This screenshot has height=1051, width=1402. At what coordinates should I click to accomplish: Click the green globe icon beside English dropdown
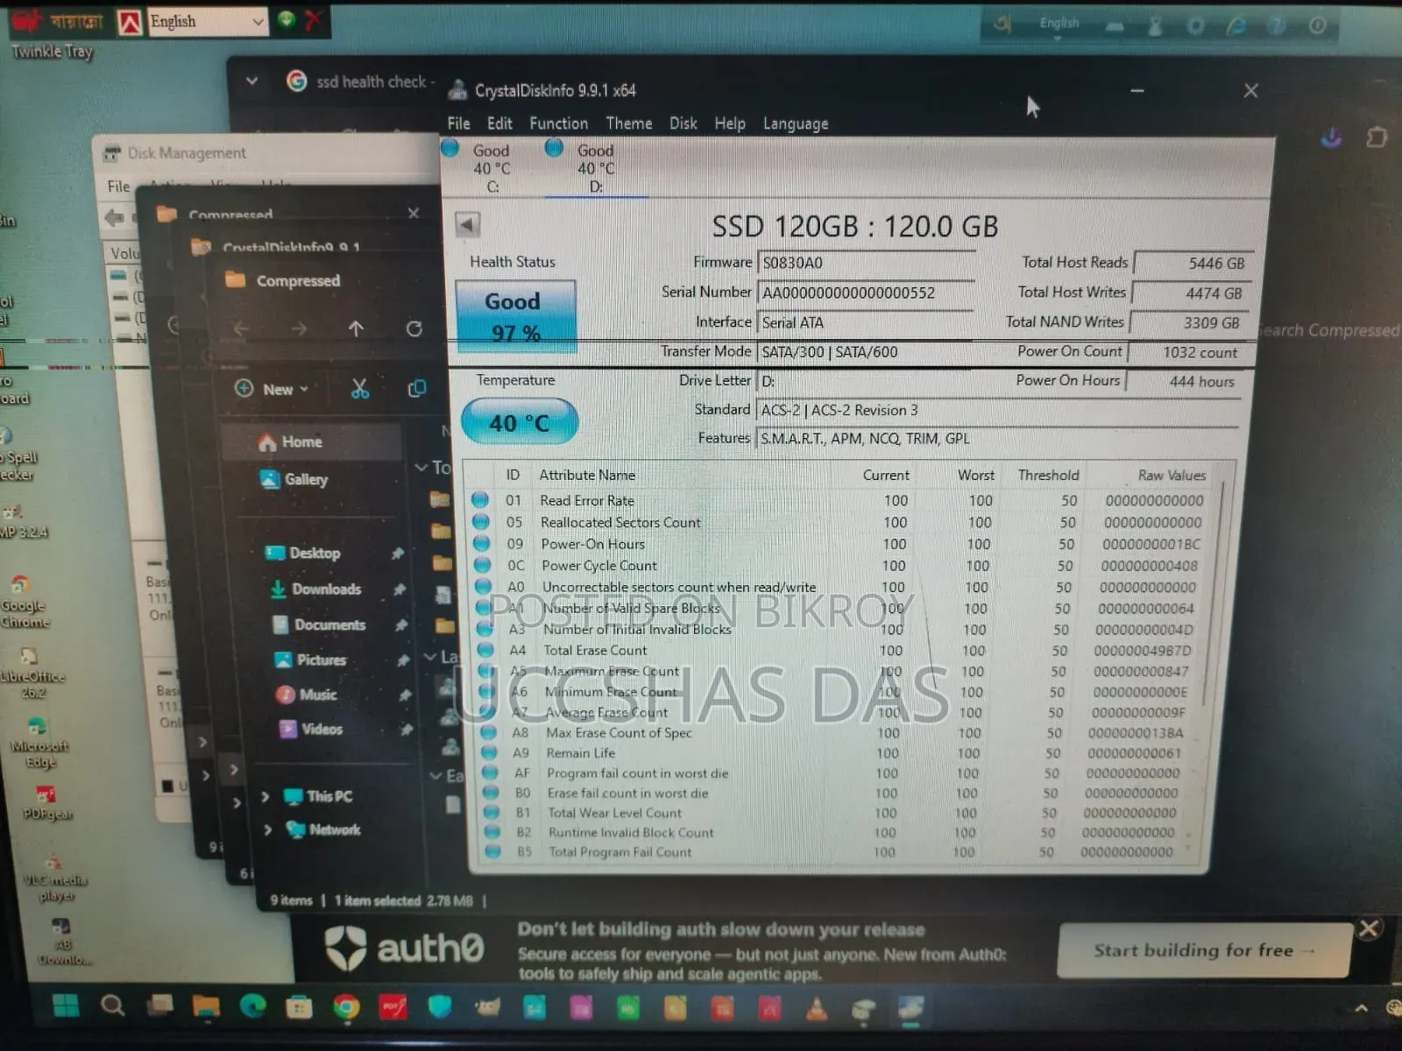click(287, 19)
